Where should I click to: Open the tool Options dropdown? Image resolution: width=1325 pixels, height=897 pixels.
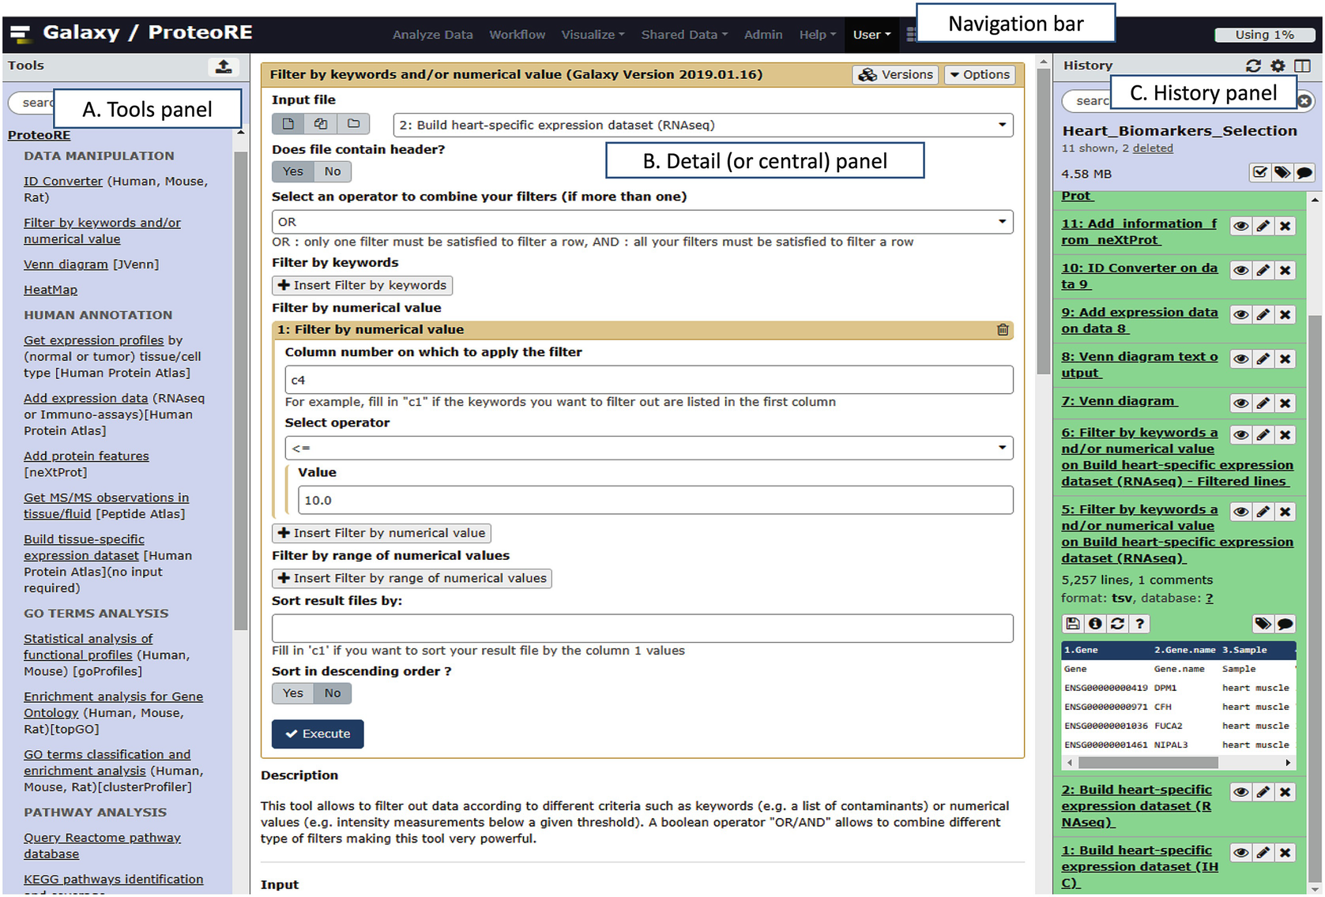click(980, 74)
